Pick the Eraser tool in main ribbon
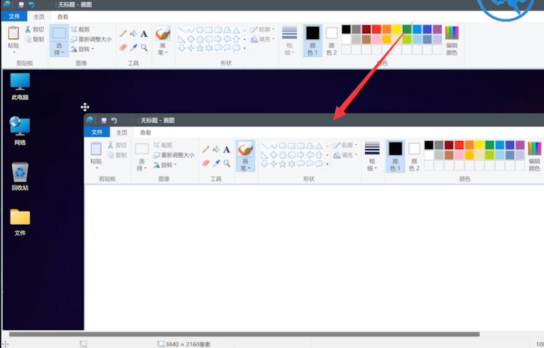The image size is (544, 348). (123, 47)
